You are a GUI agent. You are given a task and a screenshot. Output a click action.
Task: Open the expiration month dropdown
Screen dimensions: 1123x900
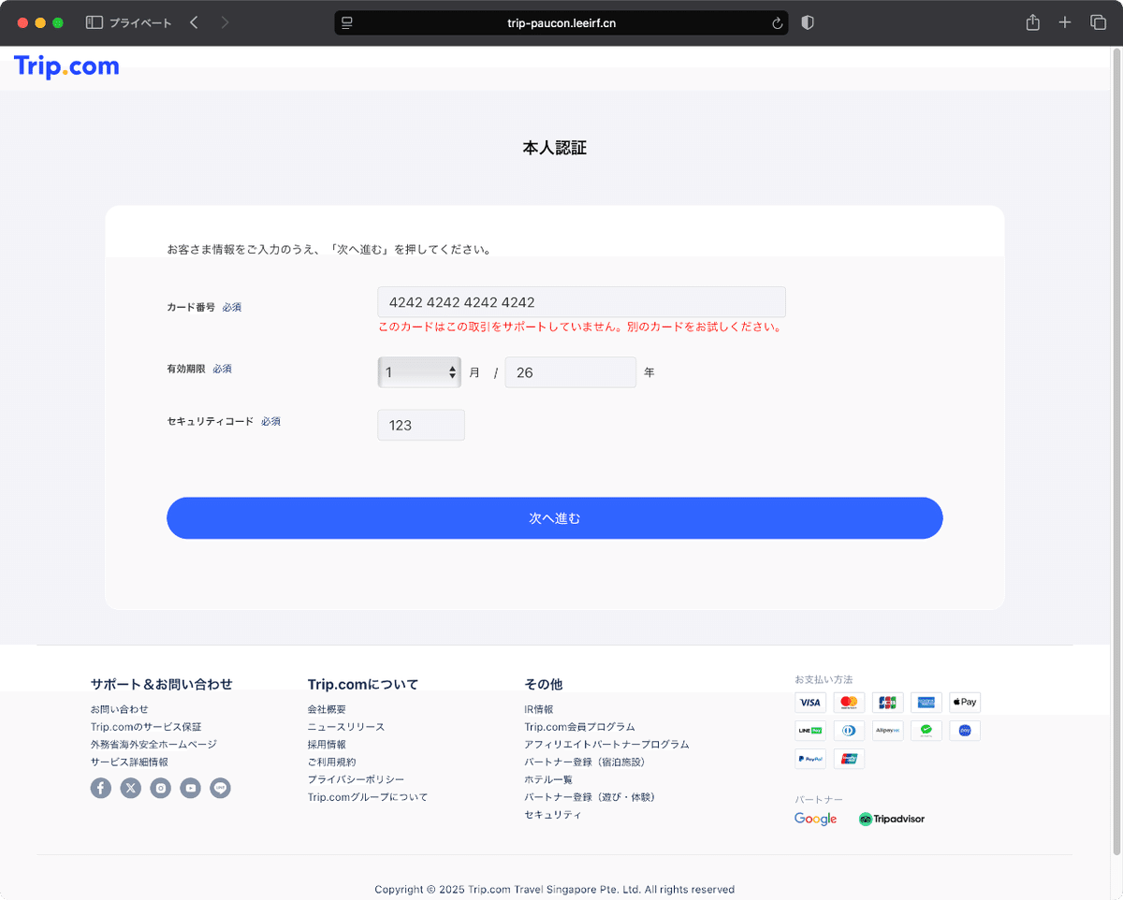(419, 372)
